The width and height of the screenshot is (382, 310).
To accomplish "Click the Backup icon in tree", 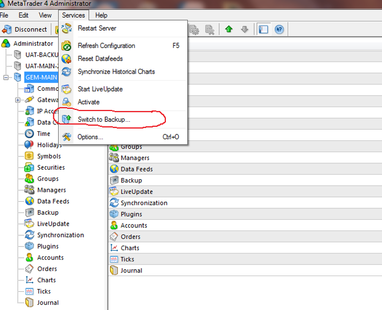I will (x=29, y=212).
